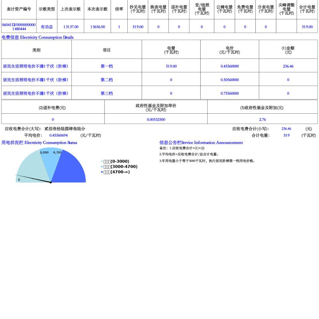Select surcharge amount 2.76

(262, 120)
